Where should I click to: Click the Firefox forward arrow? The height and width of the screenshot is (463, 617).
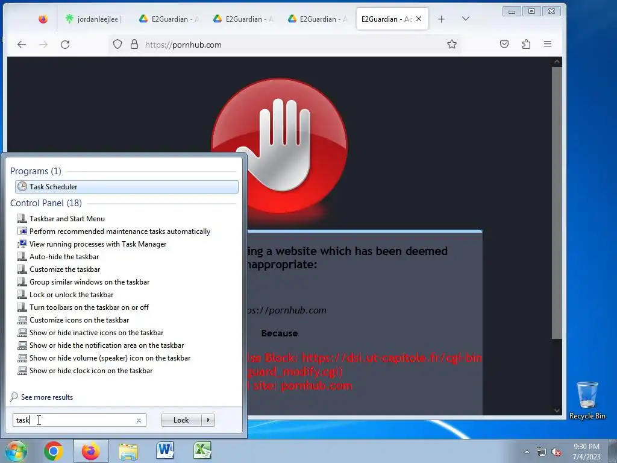tap(43, 45)
